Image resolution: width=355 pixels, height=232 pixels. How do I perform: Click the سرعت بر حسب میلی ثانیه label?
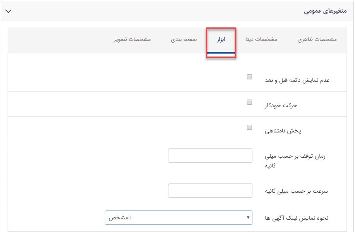pyautogui.click(x=296, y=191)
